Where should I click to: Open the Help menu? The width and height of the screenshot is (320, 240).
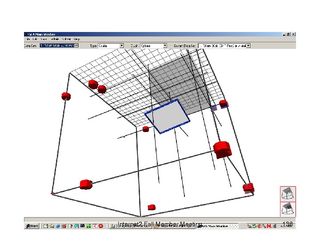77,39
